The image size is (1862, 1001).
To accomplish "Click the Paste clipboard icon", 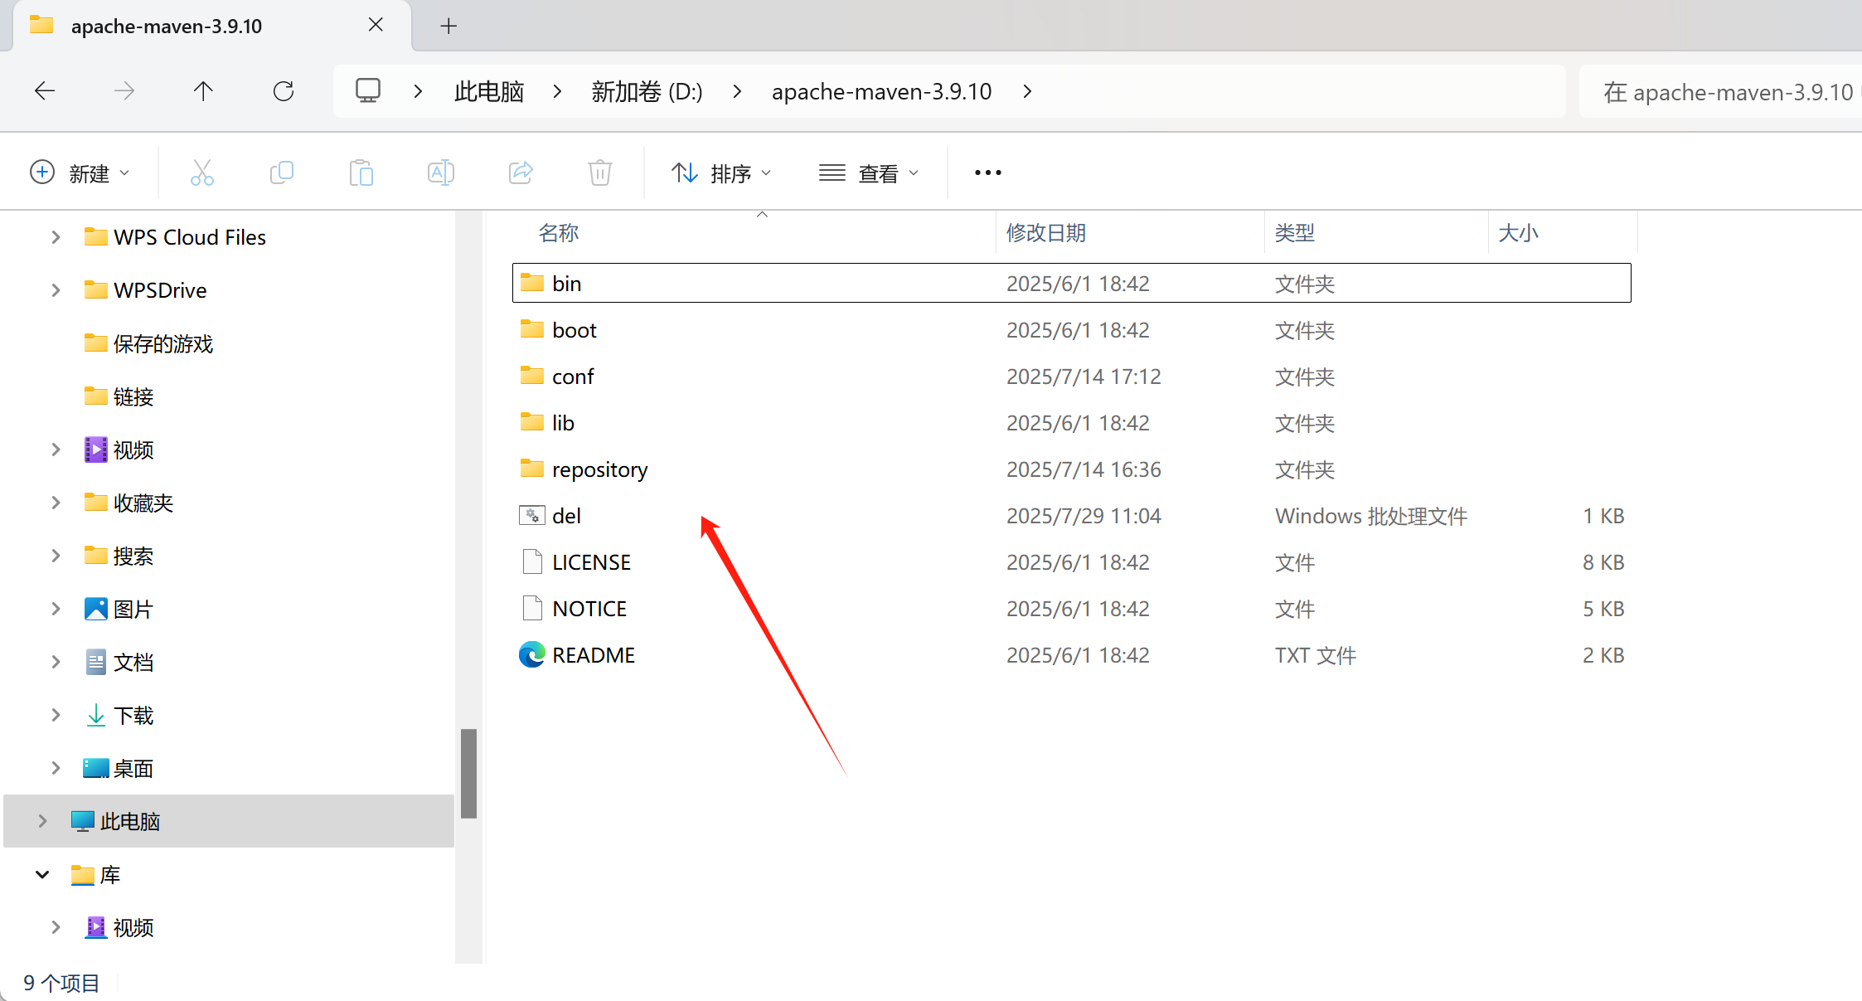I will click(x=361, y=173).
